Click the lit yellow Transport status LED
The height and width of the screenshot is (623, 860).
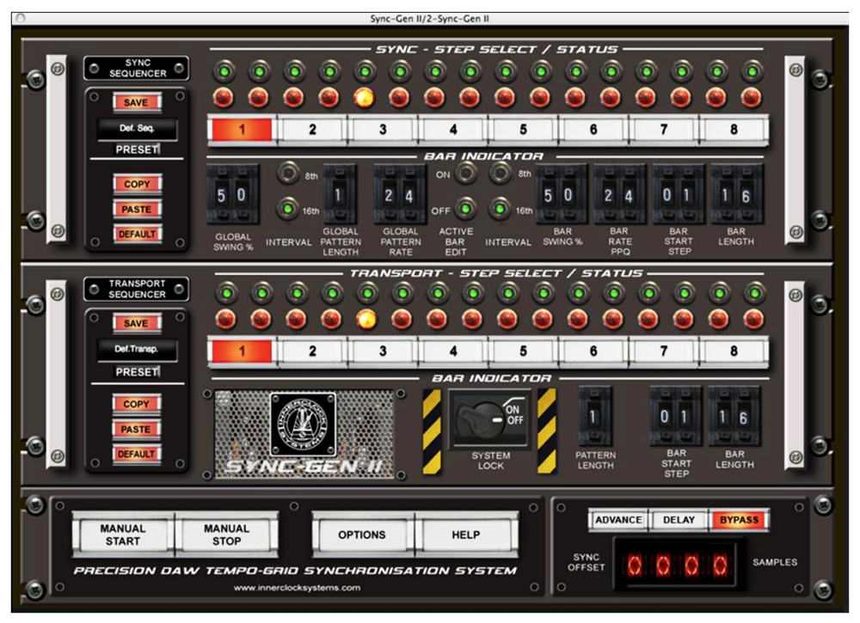pos(366,318)
